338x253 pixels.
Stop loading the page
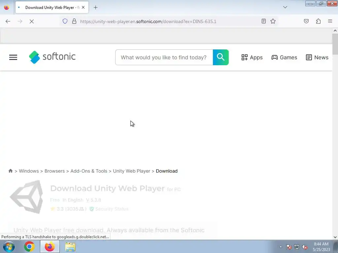pos(32,21)
